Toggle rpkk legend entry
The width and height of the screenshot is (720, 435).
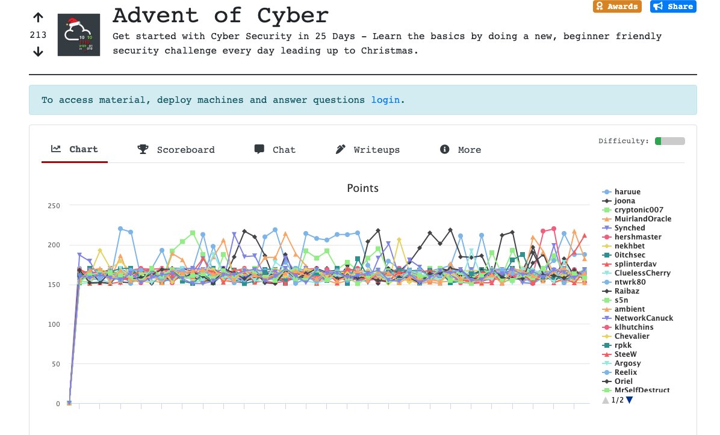coord(617,345)
